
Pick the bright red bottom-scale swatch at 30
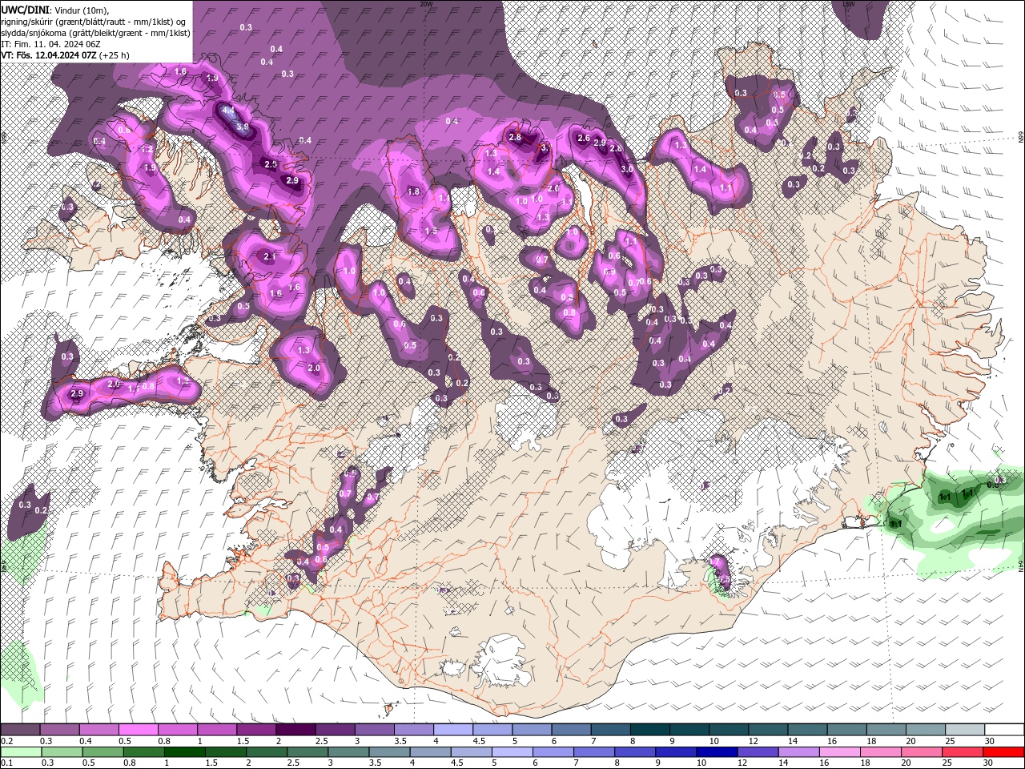click(x=1003, y=751)
